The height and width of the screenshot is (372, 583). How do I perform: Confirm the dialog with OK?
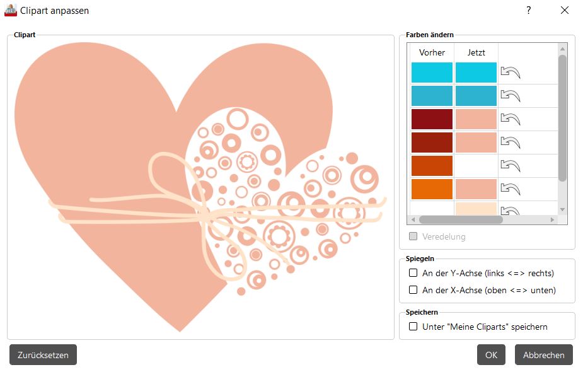tap(491, 355)
